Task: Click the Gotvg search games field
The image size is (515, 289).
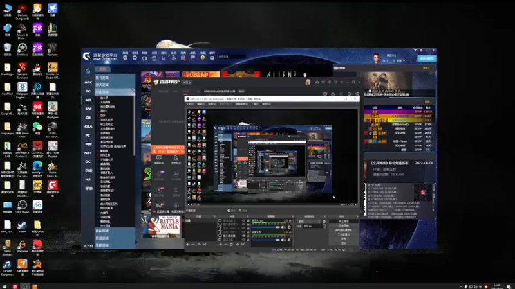Action: [232, 57]
